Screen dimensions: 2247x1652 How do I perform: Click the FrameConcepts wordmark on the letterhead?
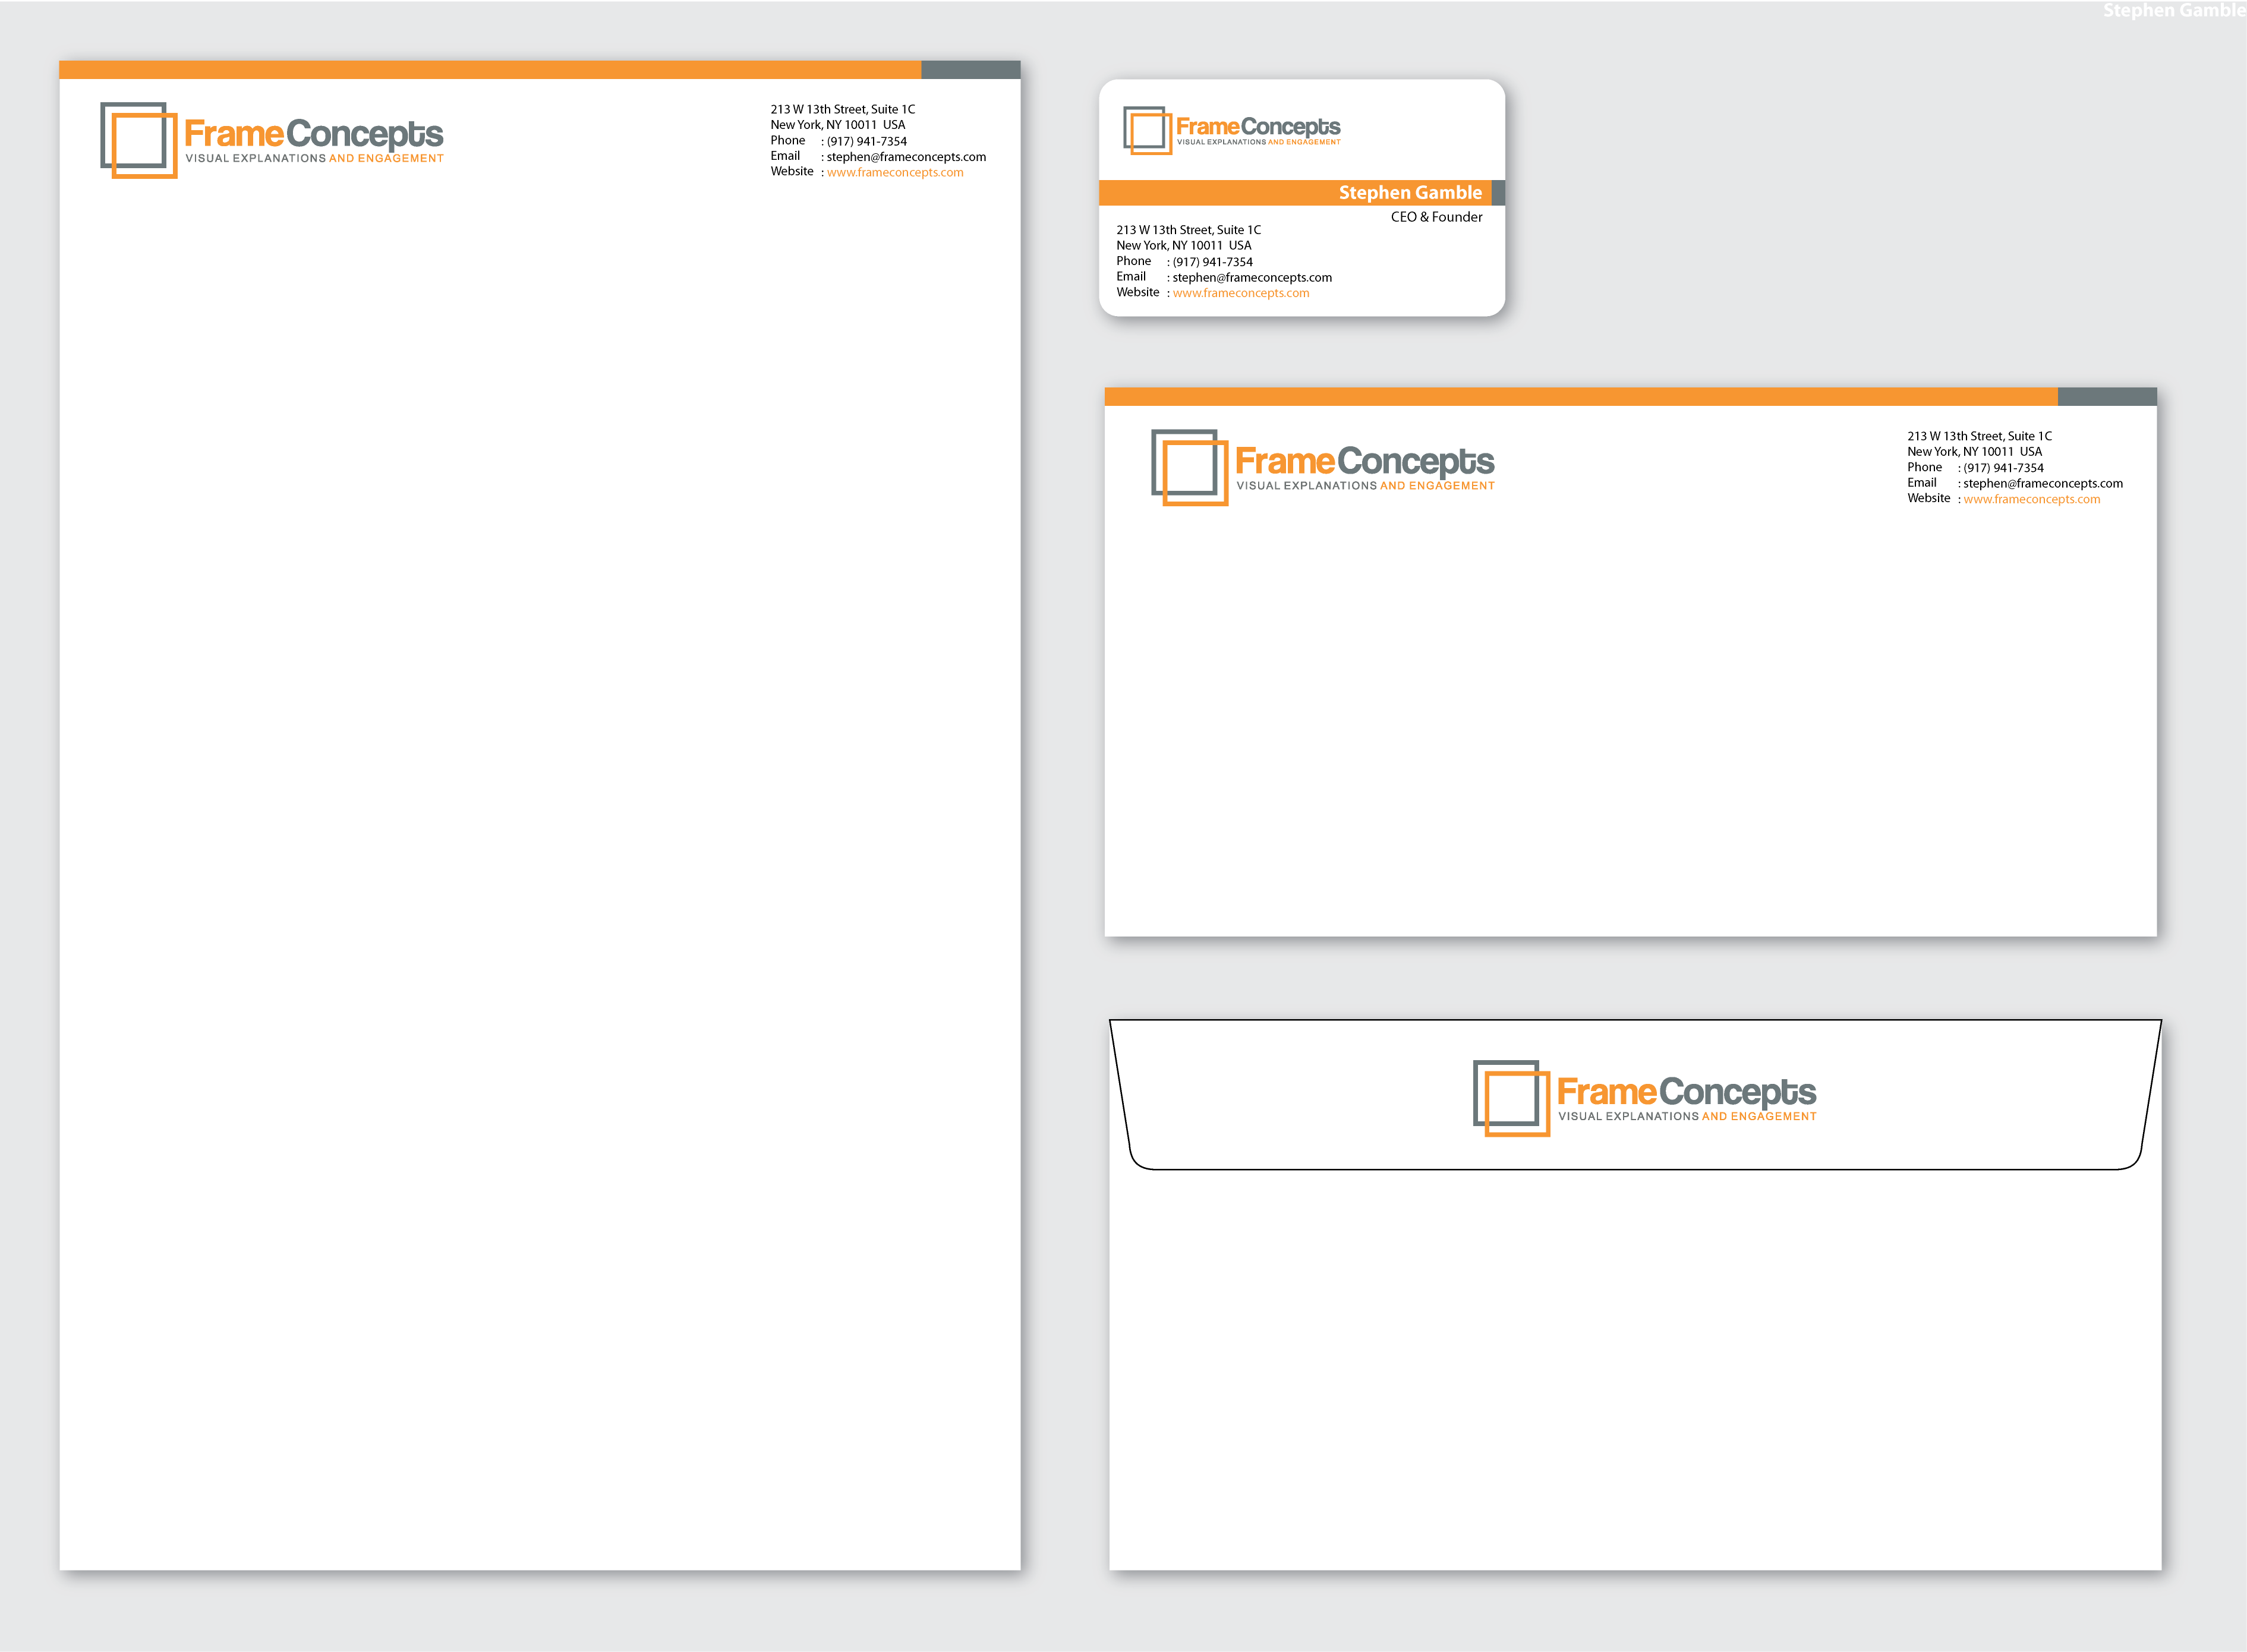click(314, 134)
